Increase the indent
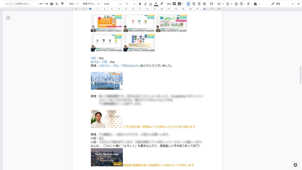The height and width of the screenshot is (170, 302). tap(241, 4)
